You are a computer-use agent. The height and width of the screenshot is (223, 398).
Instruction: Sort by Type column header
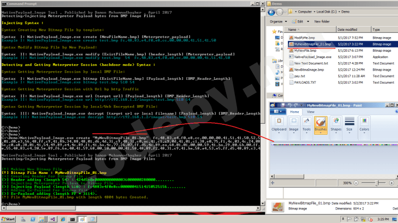click(x=384, y=30)
